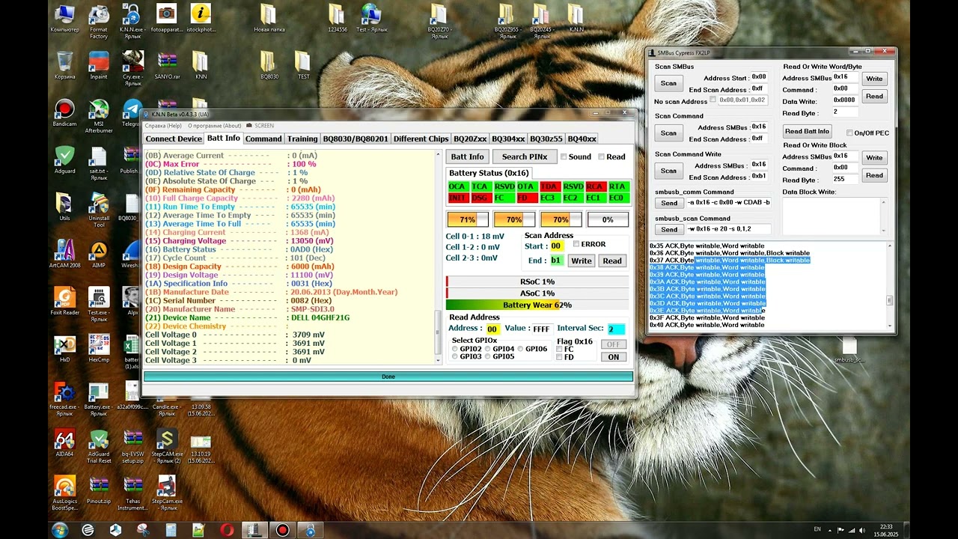Open the ArtCAM 2008 desktop icon

65,254
